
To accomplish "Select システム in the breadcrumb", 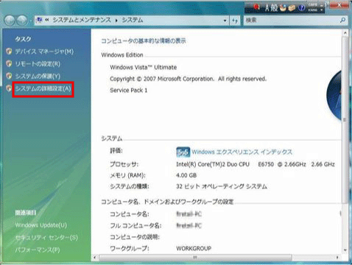I will (133, 20).
